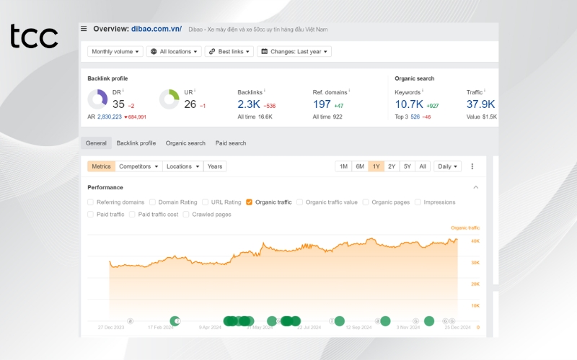Collapse the Performance section chevron
The height and width of the screenshot is (360, 577).
pyautogui.click(x=476, y=187)
